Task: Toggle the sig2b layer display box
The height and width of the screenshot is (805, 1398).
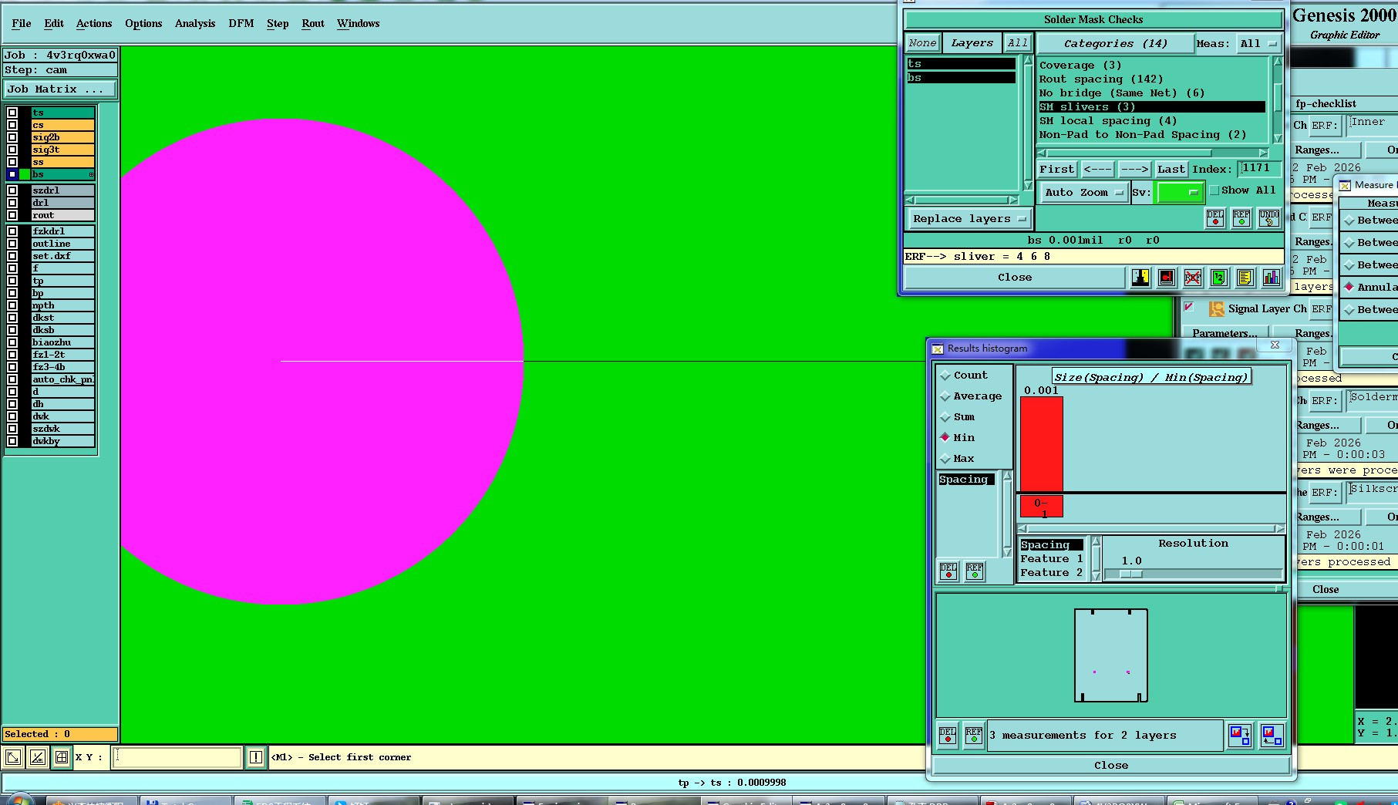Action: click(x=12, y=137)
